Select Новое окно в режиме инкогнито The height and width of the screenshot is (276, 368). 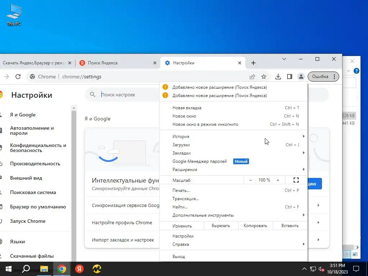234,124
